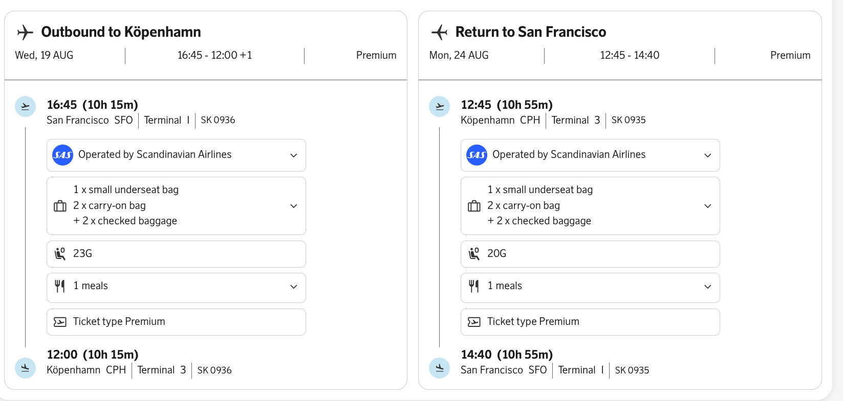Click flight number SK 0936 at outbound departure
This screenshot has width=843, height=401.
click(x=218, y=120)
